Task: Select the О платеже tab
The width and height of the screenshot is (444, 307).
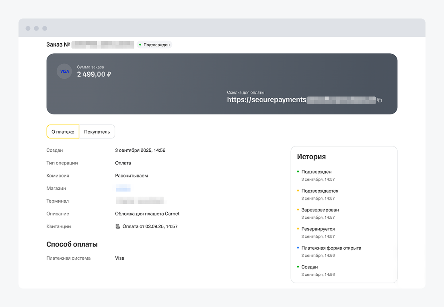Action: 63,132
